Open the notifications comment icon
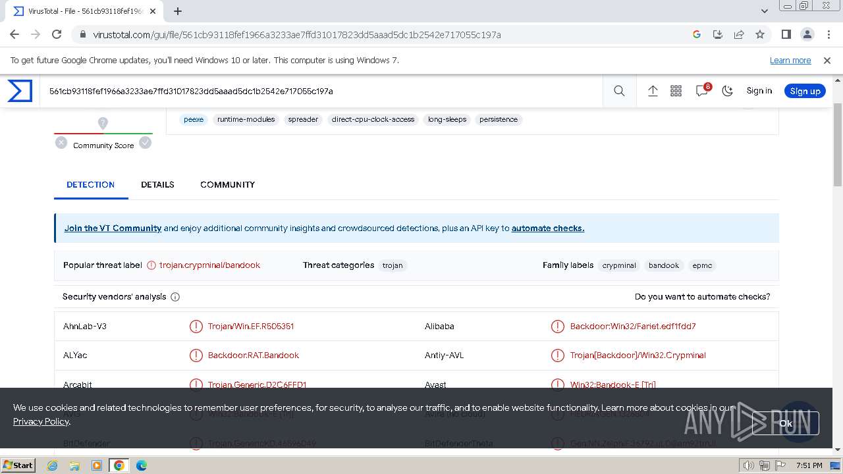843x474 pixels. pos(702,91)
